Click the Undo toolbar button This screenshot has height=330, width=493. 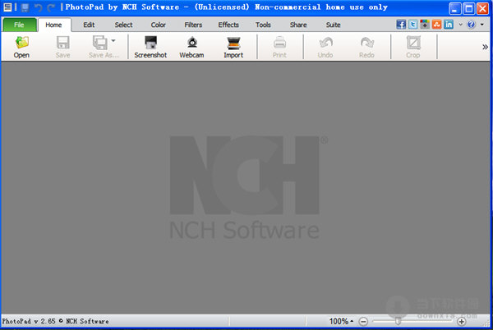coord(325,47)
